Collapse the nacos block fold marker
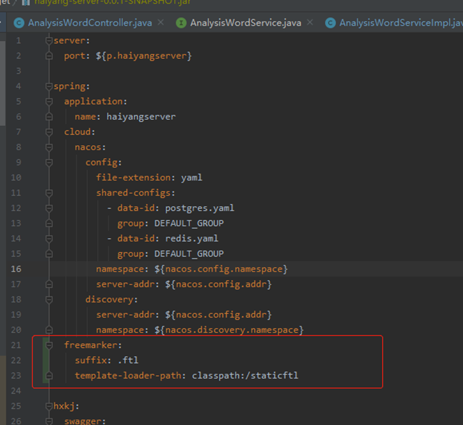 pos(49,147)
